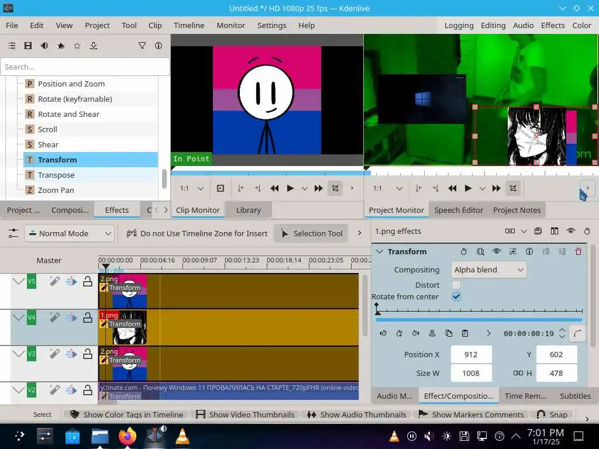Show video effects icon in effects panel

[28, 46]
